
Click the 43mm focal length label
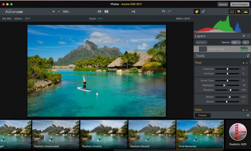(18, 19)
